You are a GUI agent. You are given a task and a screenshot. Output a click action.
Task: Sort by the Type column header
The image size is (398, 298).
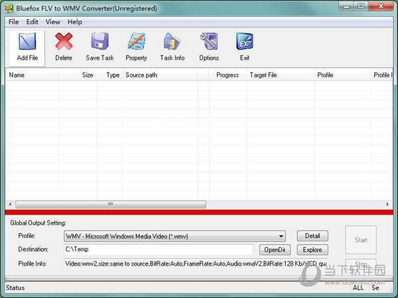tap(109, 75)
